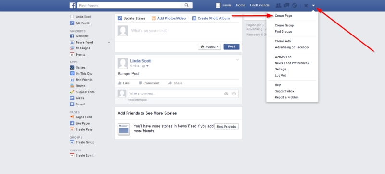Open Help from dropdown menu
This screenshot has width=385, height=174.
tap(278, 85)
